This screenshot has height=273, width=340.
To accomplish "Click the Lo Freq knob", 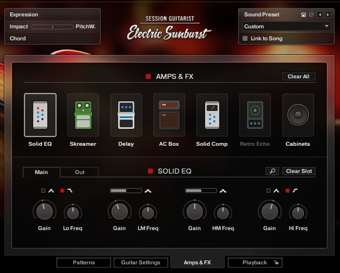I will (73, 213).
